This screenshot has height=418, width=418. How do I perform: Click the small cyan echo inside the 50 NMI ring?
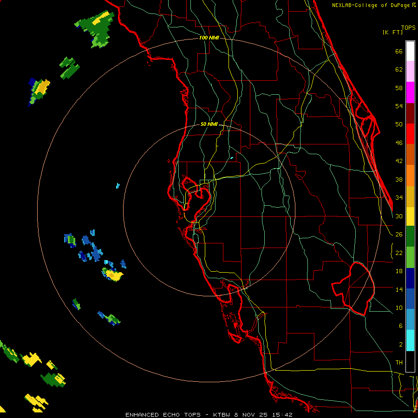[232, 158]
